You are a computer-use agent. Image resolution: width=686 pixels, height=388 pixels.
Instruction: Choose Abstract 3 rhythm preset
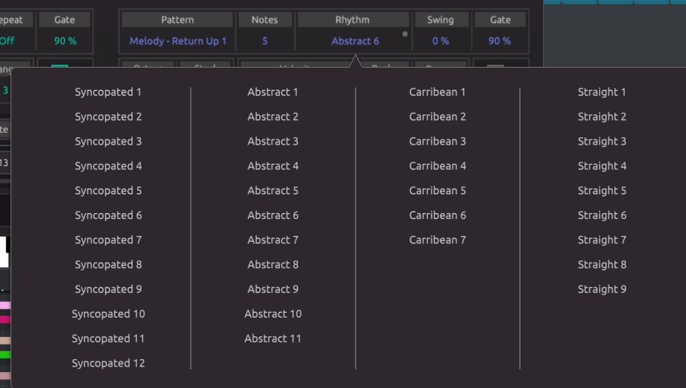pyautogui.click(x=273, y=141)
